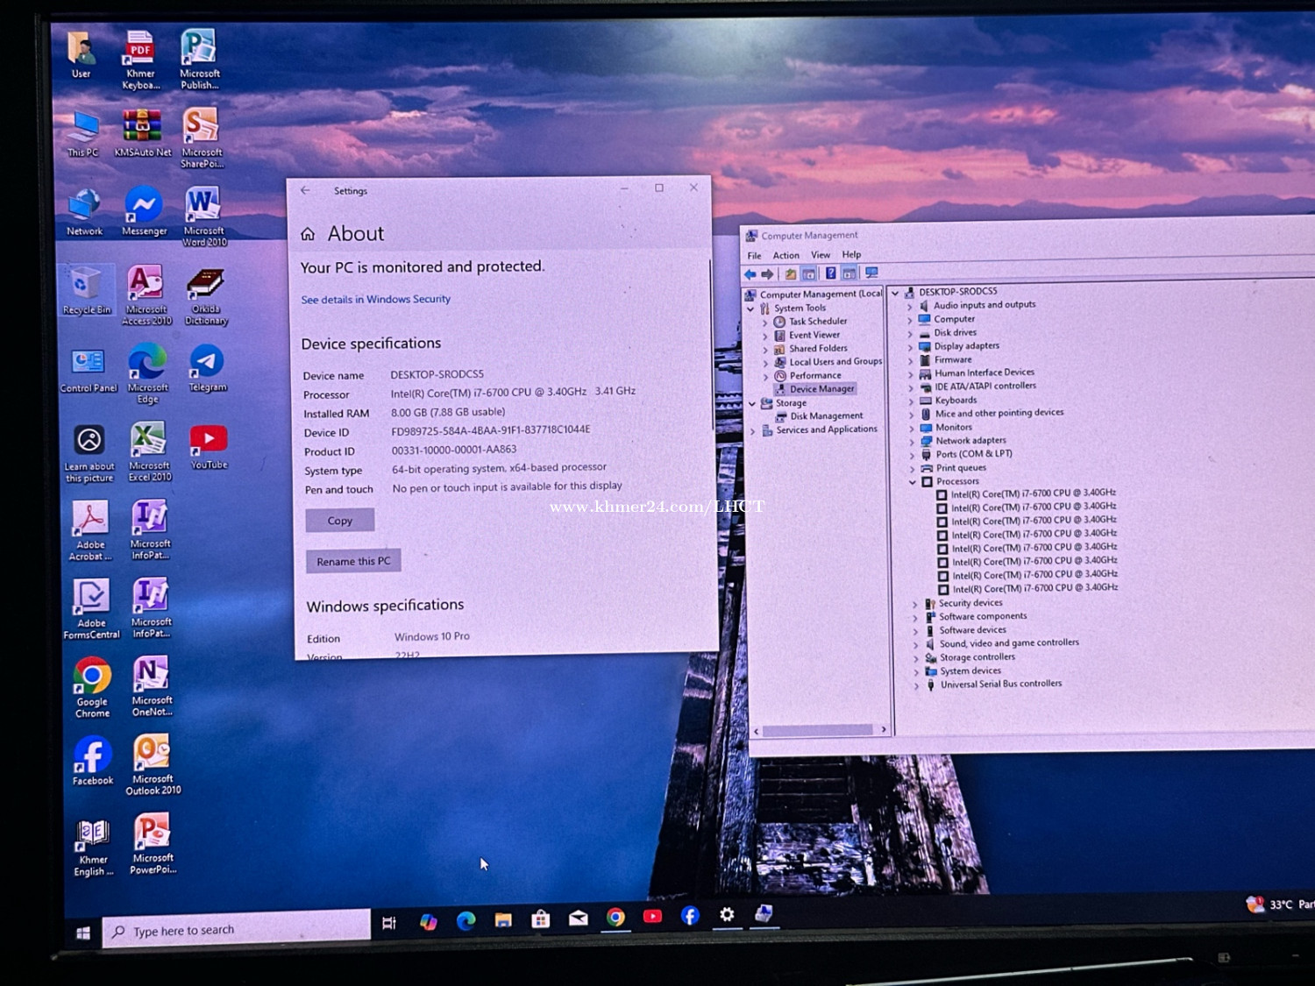Select Event Viewer in the left tree
The height and width of the screenshot is (986, 1315).
[807, 335]
